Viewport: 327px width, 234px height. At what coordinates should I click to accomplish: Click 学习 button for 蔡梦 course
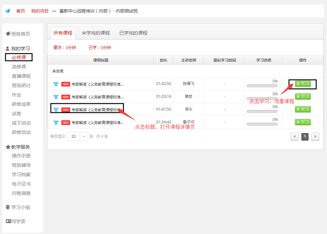point(303,96)
